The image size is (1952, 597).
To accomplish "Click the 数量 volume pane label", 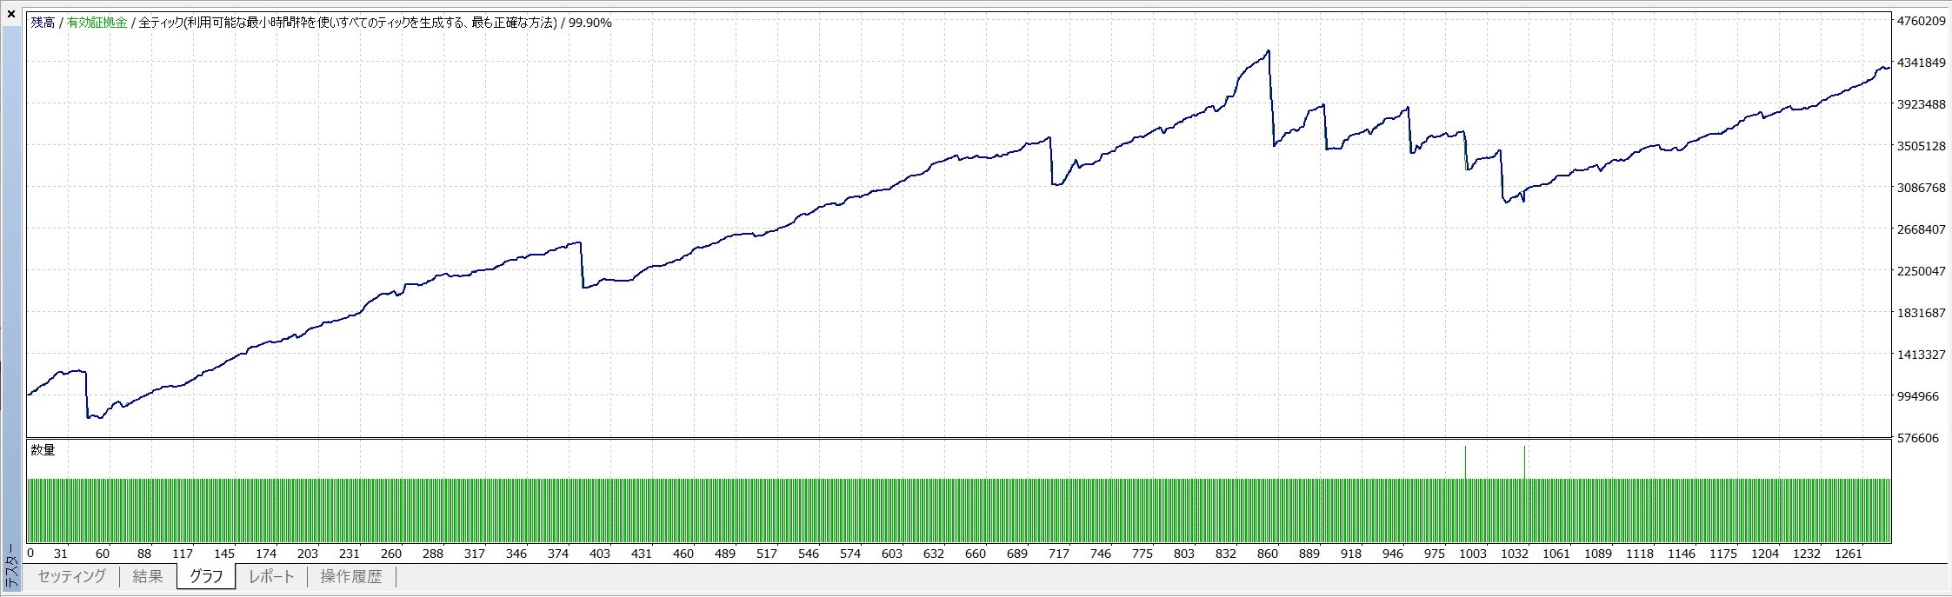I will [x=43, y=450].
